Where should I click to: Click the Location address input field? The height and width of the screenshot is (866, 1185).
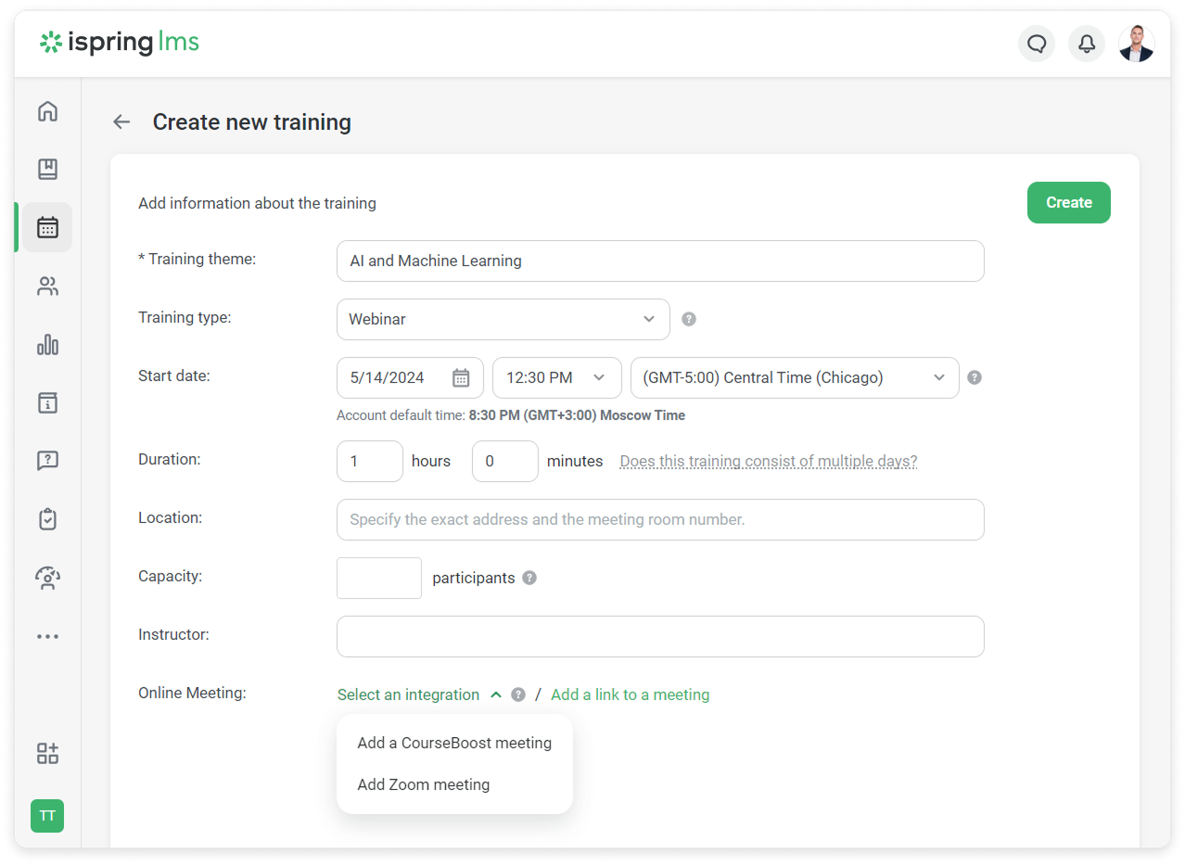pyautogui.click(x=659, y=519)
